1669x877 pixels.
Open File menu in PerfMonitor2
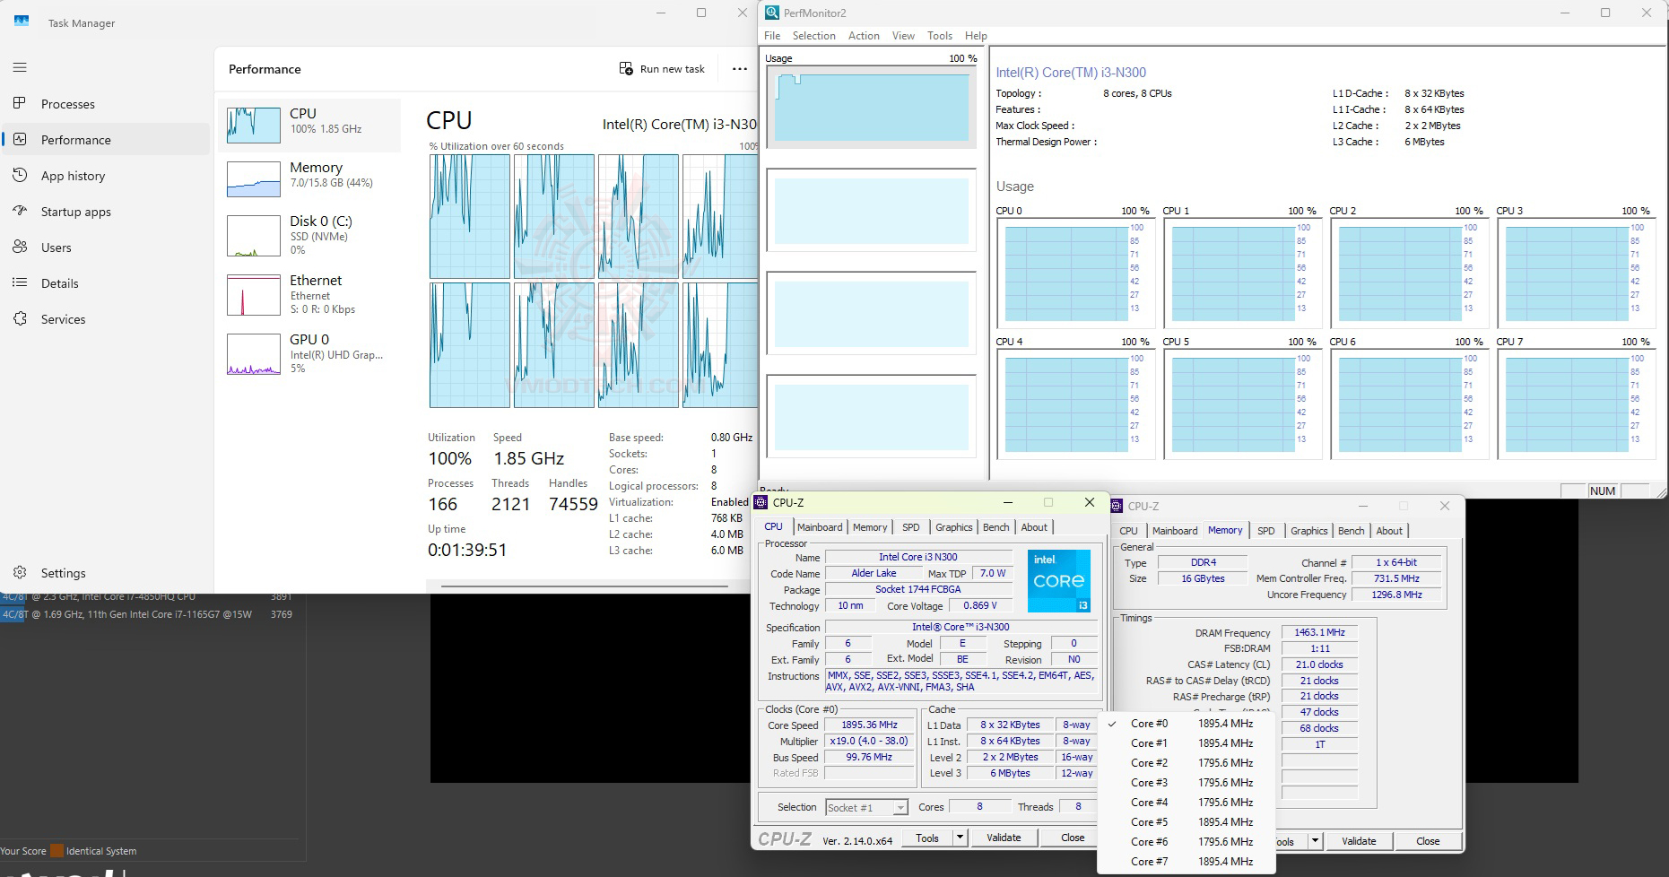772,36
